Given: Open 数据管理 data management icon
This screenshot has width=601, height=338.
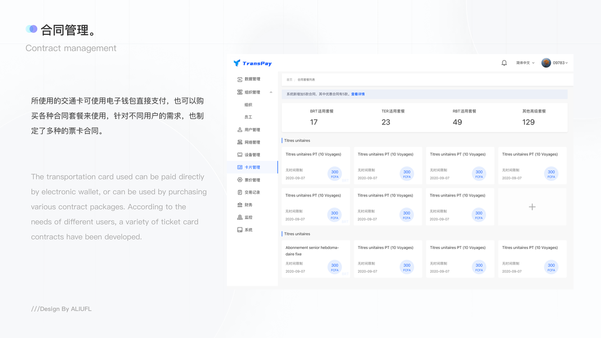Looking at the screenshot, I should point(239,79).
